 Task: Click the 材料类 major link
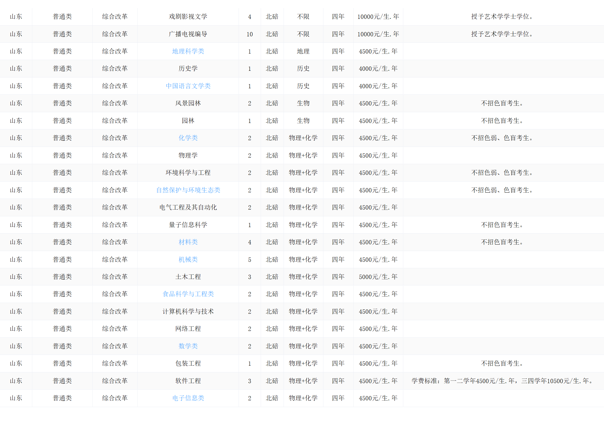pyautogui.click(x=188, y=242)
